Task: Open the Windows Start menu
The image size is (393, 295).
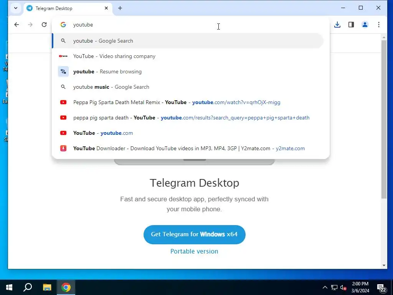Action: 9,287
